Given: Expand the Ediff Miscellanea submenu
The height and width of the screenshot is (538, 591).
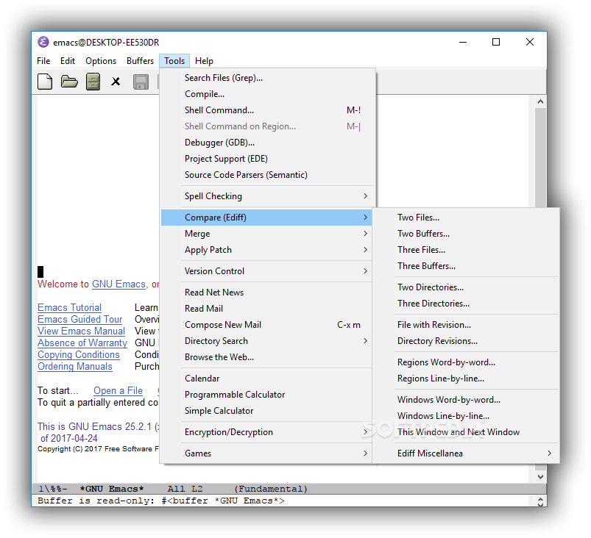Looking at the screenshot, I should [x=466, y=453].
